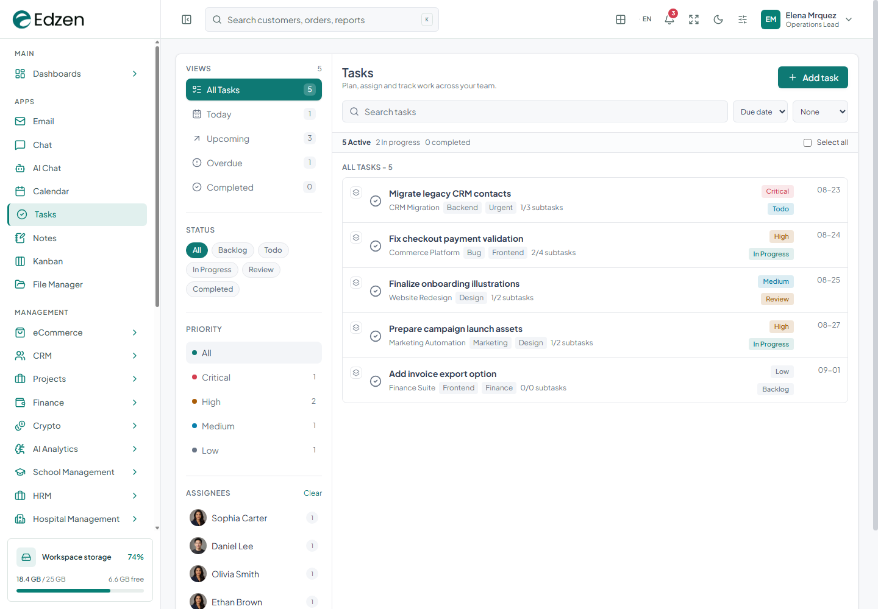Open the Elena Mrquez profile menu
This screenshot has height=609, width=878.
click(x=807, y=19)
